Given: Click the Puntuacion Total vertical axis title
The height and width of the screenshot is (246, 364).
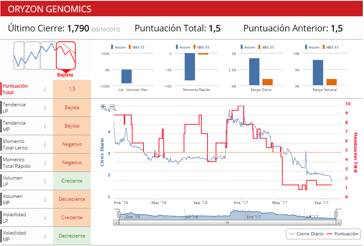Looking at the screenshot, I should coord(355,153).
